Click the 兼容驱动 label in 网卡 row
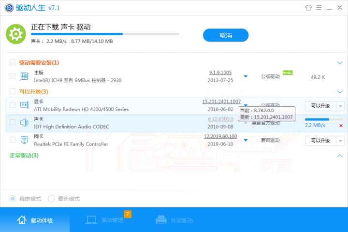 (x=270, y=140)
